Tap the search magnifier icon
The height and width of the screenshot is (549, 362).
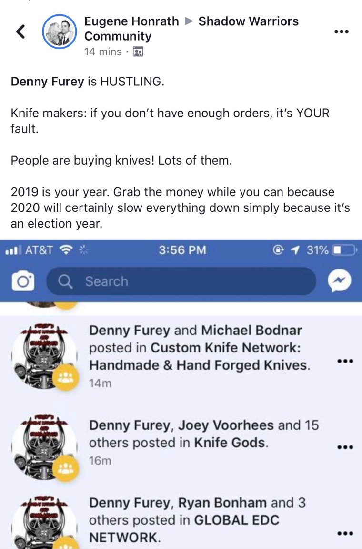[x=65, y=281]
